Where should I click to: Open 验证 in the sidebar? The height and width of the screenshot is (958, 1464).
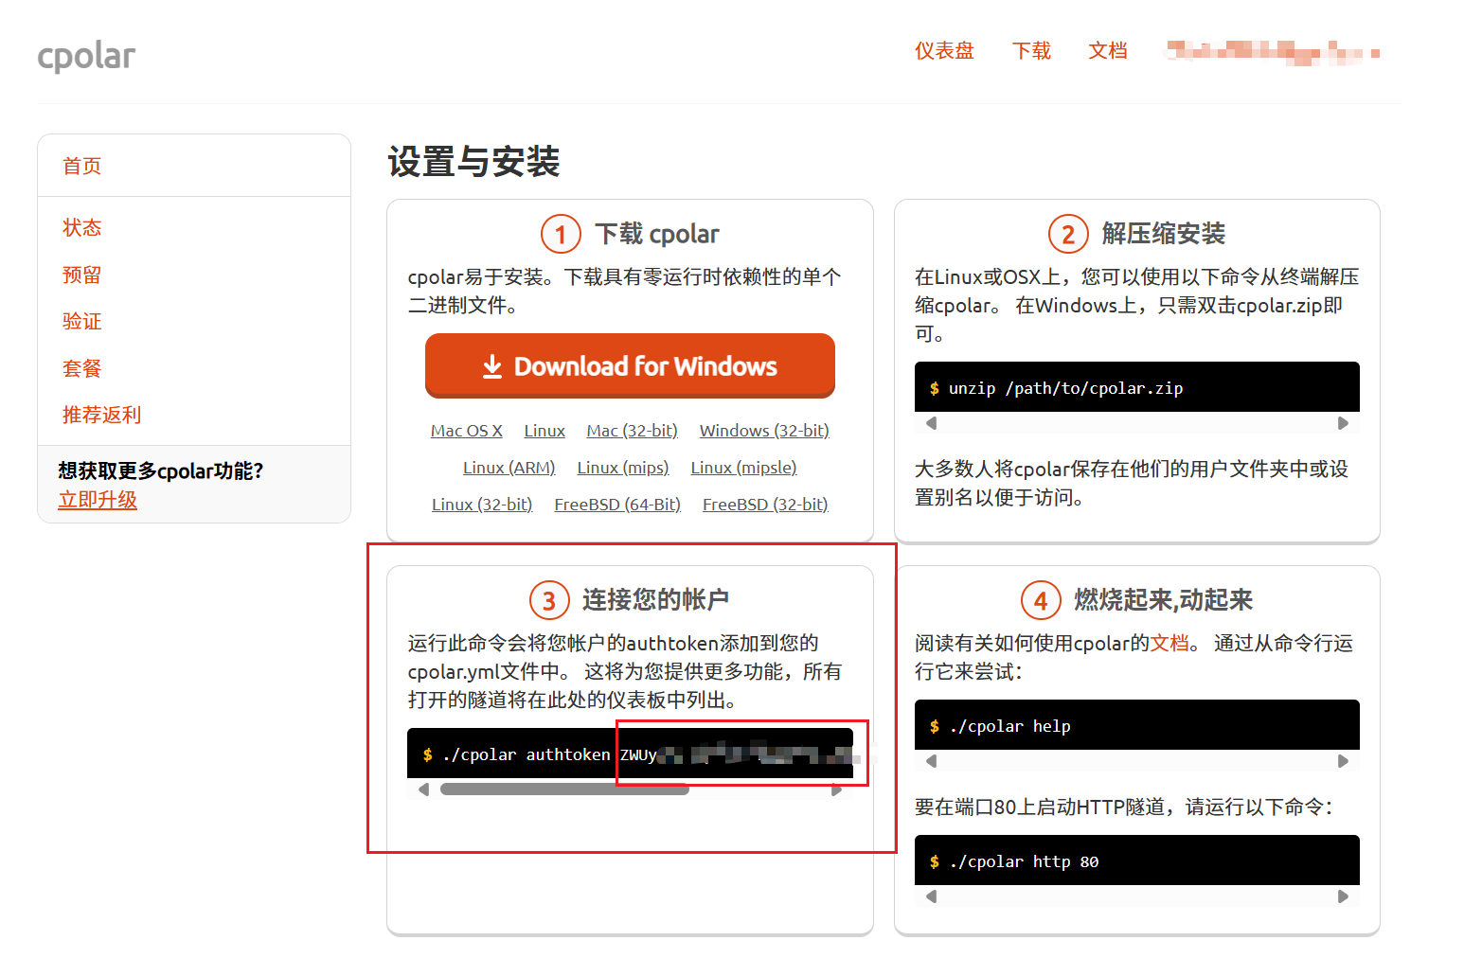point(81,322)
